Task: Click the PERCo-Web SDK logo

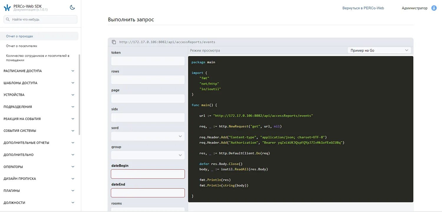Action: pos(7,8)
